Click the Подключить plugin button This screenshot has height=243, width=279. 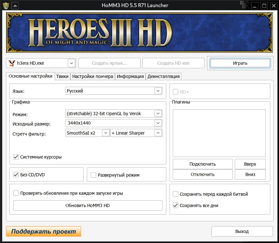pos(203,164)
